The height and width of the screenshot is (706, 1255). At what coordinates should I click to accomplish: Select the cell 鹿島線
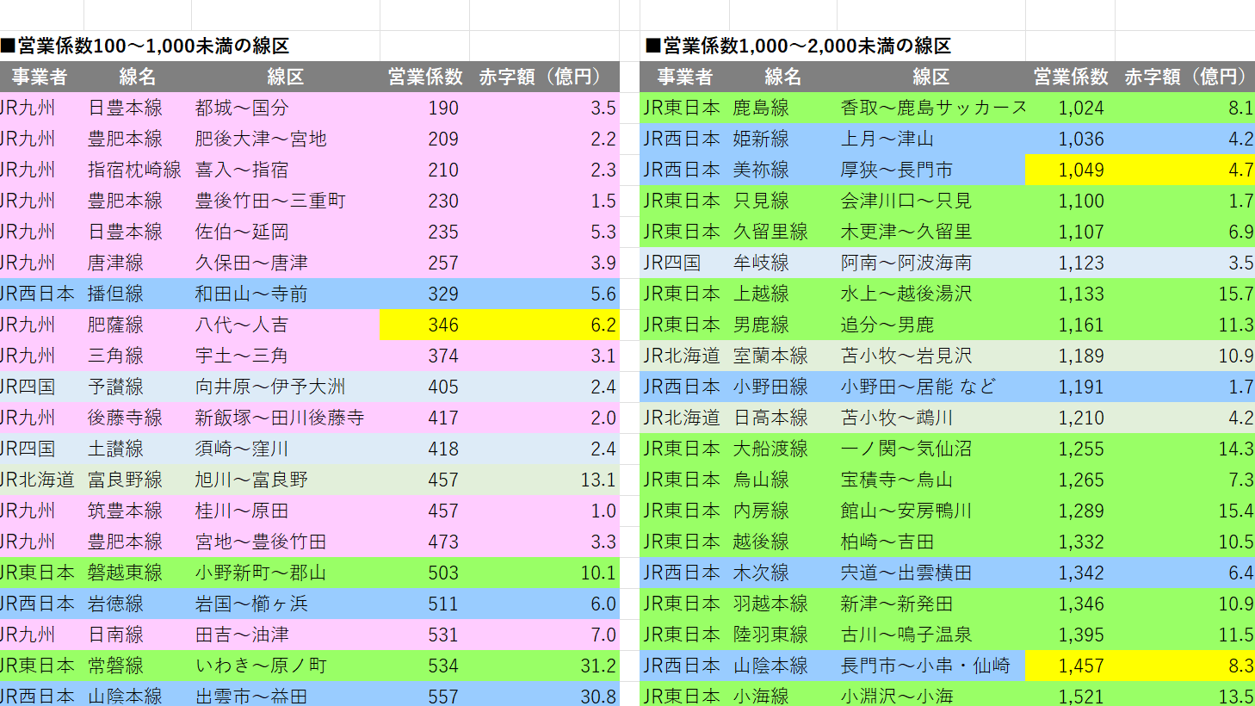coord(783,108)
